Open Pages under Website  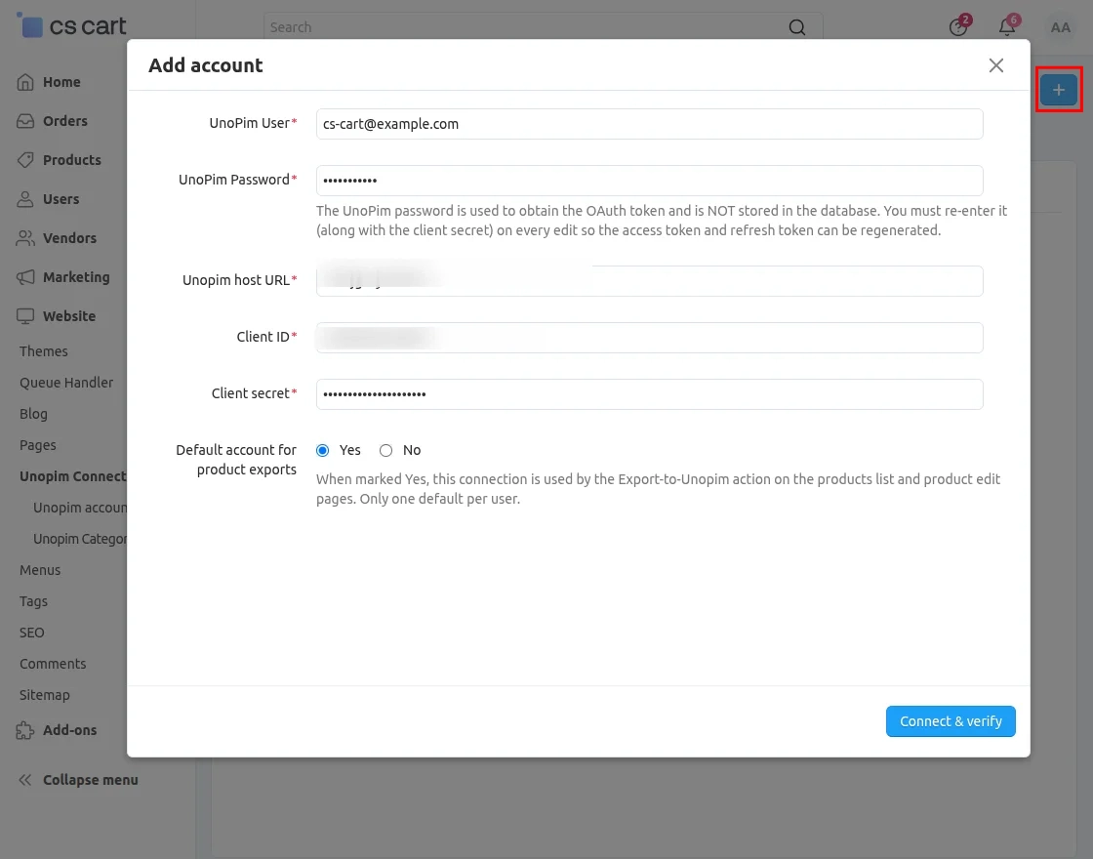point(38,445)
